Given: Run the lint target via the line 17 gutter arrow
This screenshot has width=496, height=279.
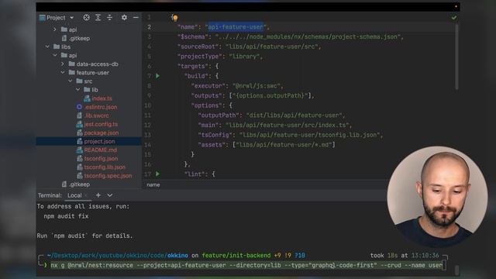Looking at the screenshot, I should [157, 174].
